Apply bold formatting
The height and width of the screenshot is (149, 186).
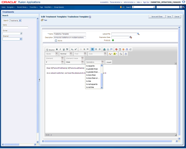point(57,49)
